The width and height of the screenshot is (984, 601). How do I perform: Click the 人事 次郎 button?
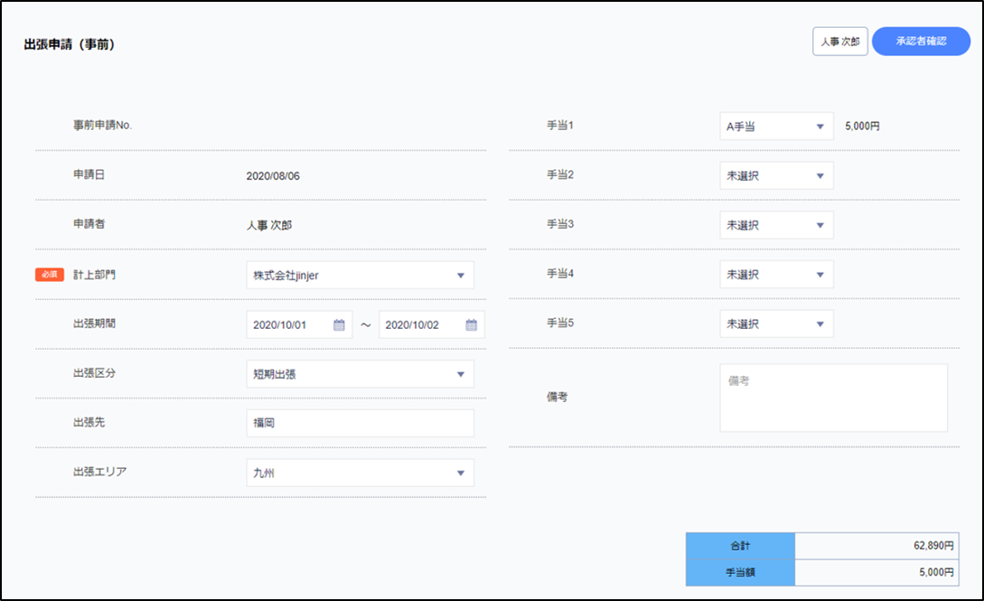pyautogui.click(x=839, y=42)
